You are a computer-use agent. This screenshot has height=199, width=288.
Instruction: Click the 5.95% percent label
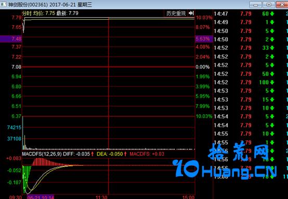click(203, 96)
